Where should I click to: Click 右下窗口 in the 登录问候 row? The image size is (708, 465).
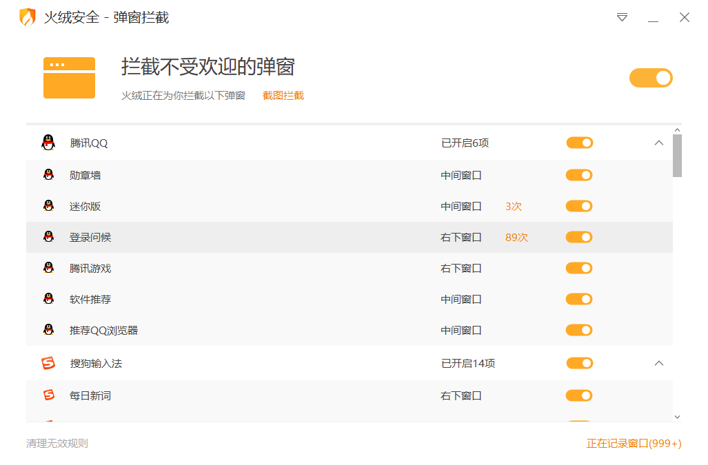tap(461, 237)
